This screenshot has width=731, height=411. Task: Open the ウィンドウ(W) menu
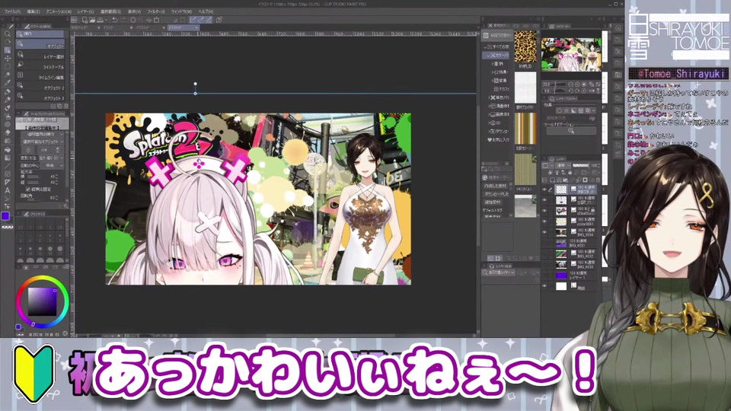[x=181, y=11]
